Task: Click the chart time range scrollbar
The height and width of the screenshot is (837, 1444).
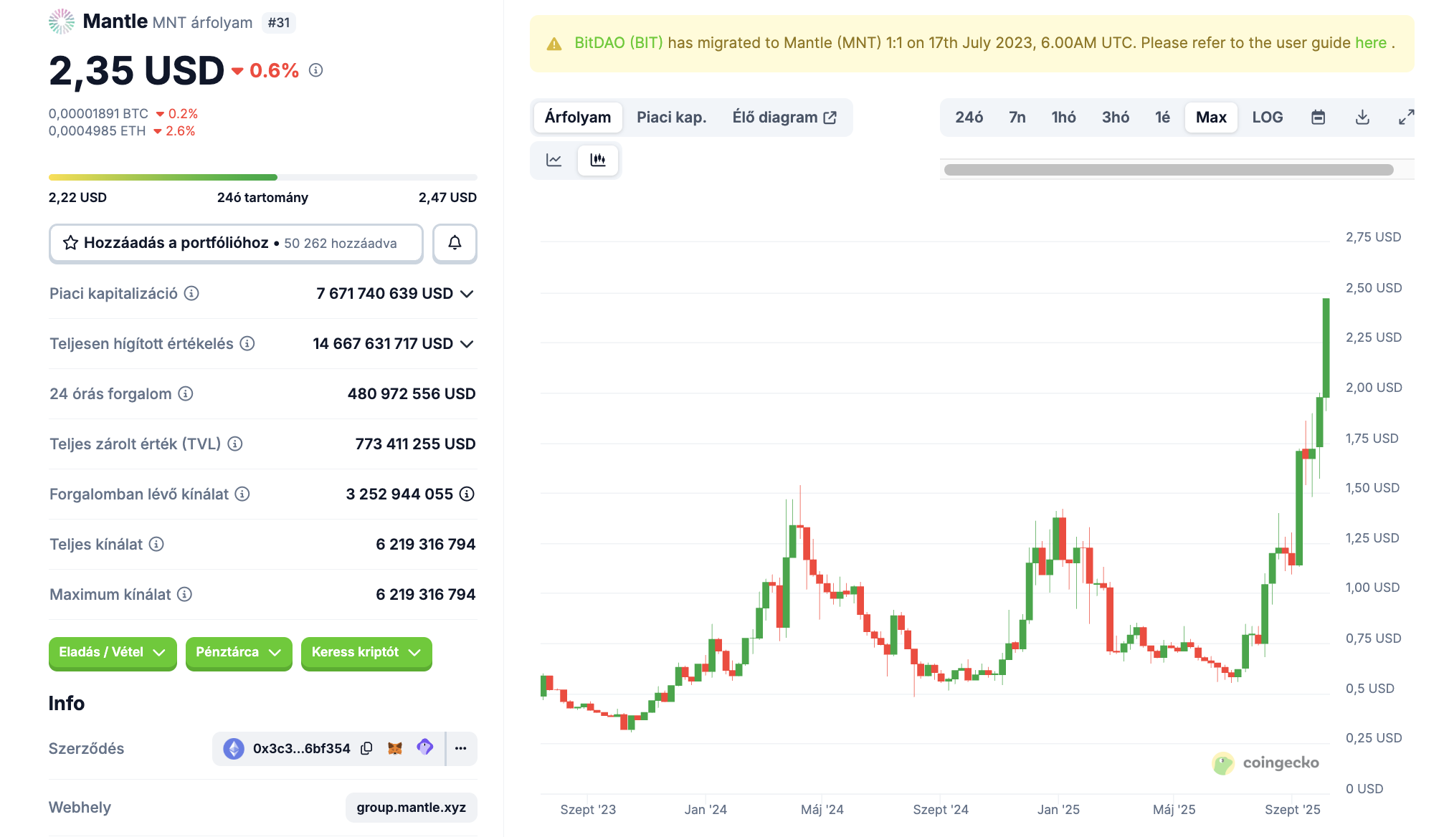Action: 1169,170
